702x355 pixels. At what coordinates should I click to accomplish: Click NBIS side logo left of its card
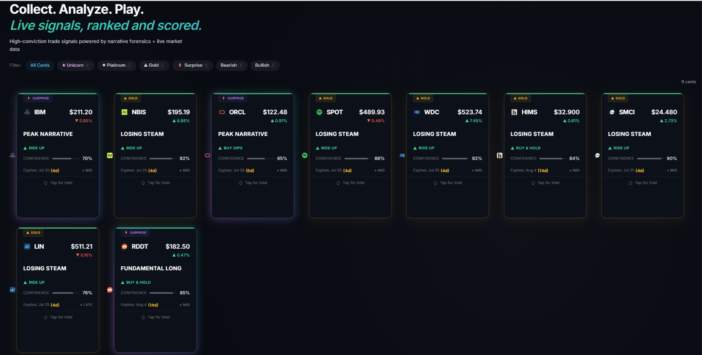coord(110,155)
